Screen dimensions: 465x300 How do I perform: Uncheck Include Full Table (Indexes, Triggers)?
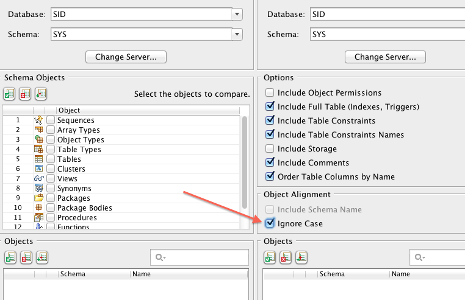[270, 106]
